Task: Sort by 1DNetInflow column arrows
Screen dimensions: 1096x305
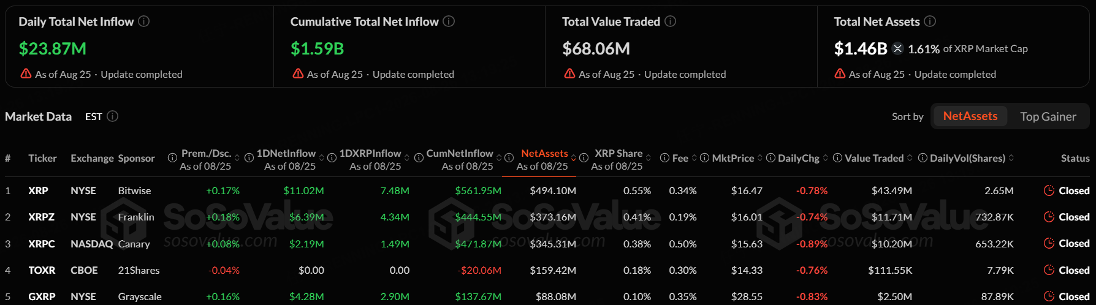Action: [322, 158]
